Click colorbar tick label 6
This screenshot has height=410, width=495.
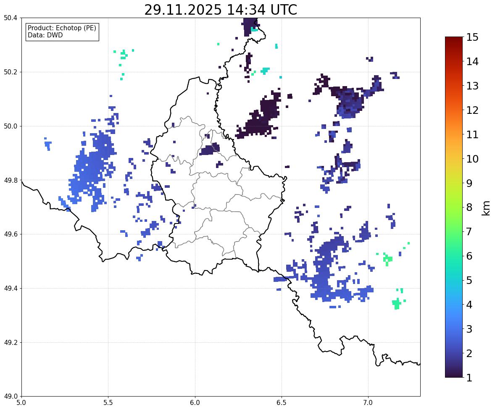(x=469, y=256)
